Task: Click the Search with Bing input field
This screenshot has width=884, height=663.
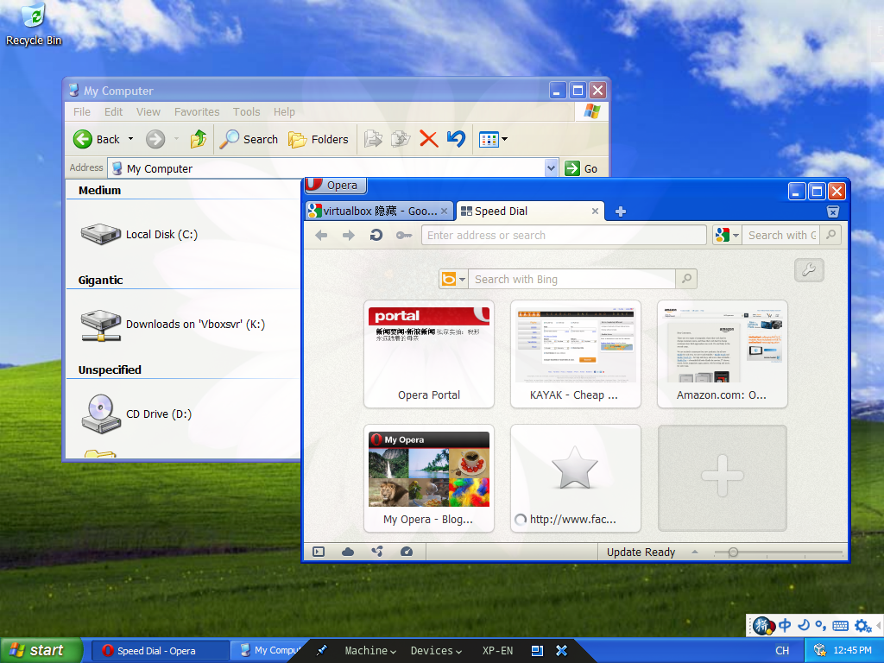Action: 572,279
